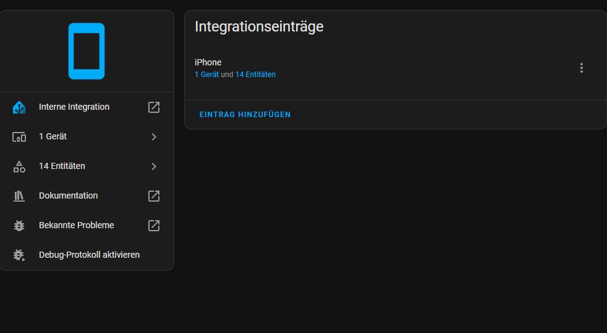Expand the sidebar 1 Gerät row chevron

pos(154,137)
